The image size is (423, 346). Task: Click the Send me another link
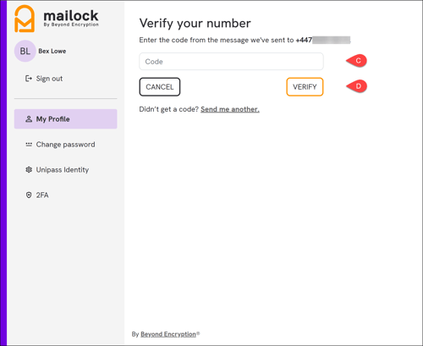click(230, 109)
